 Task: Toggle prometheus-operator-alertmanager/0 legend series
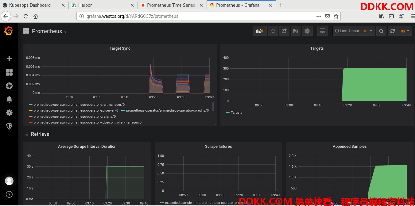tap(79, 105)
